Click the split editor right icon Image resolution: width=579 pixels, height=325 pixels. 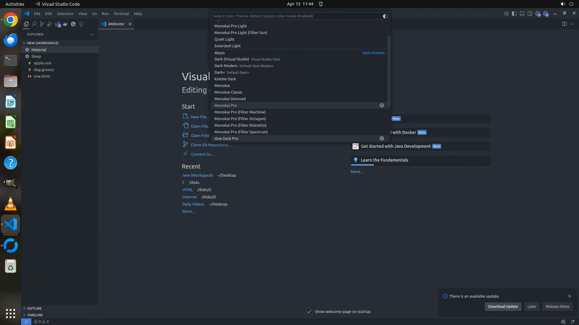click(564, 24)
